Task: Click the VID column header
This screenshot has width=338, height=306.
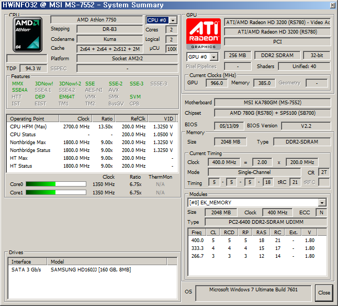Action: click(162, 119)
